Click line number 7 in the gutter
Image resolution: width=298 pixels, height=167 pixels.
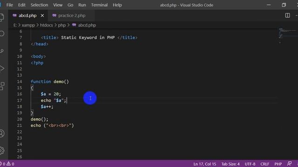coord(20,38)
